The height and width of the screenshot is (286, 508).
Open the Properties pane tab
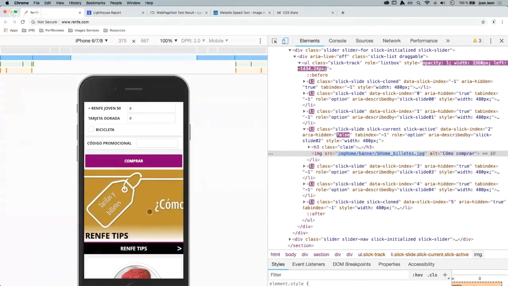point(389,265)
